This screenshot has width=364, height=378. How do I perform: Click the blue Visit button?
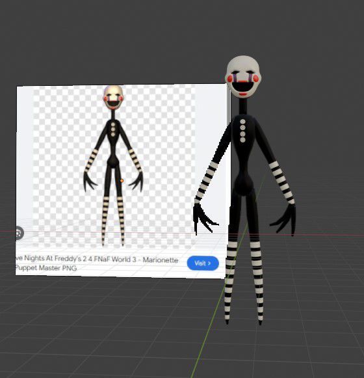(x=203, y=263)
